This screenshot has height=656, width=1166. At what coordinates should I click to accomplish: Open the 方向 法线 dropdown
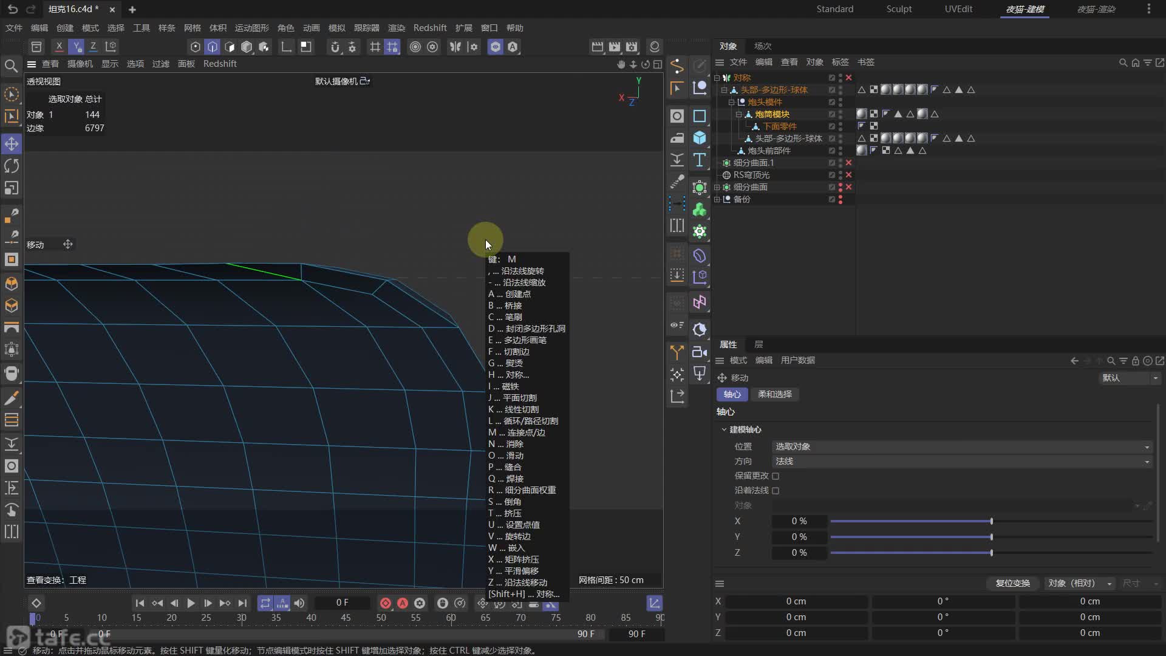[x=962, y=462]
